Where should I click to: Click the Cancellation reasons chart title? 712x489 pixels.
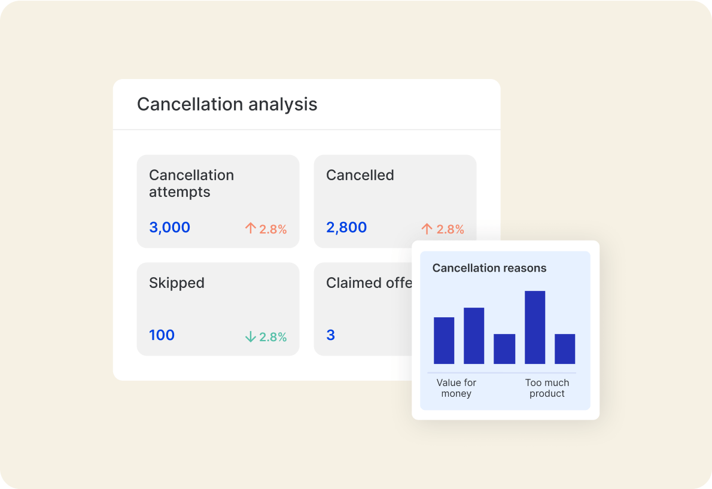pyautogui.click(x=489, y=268)
